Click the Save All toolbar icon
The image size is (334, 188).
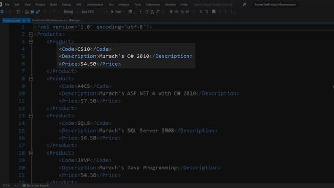point(38,11)
